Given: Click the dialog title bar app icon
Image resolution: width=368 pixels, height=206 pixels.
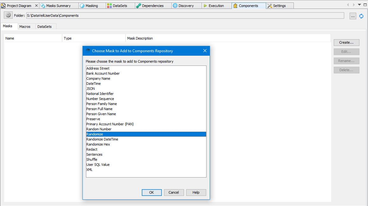Looking at the screenshot, I should coord(88,51).
